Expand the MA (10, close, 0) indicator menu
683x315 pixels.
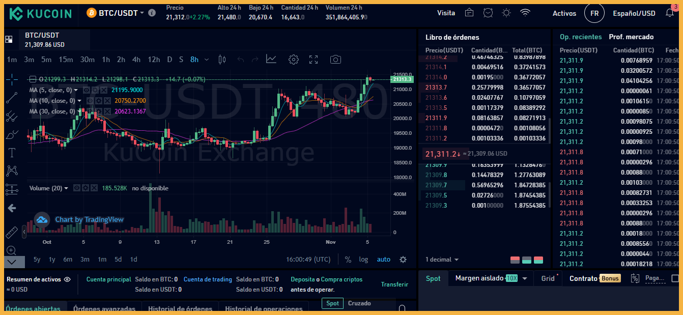pyautogui.click(x=79, y=101)
